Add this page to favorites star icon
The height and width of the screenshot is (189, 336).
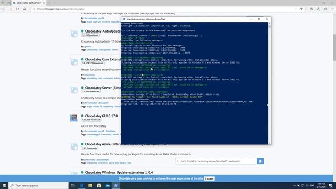point(301,9)
